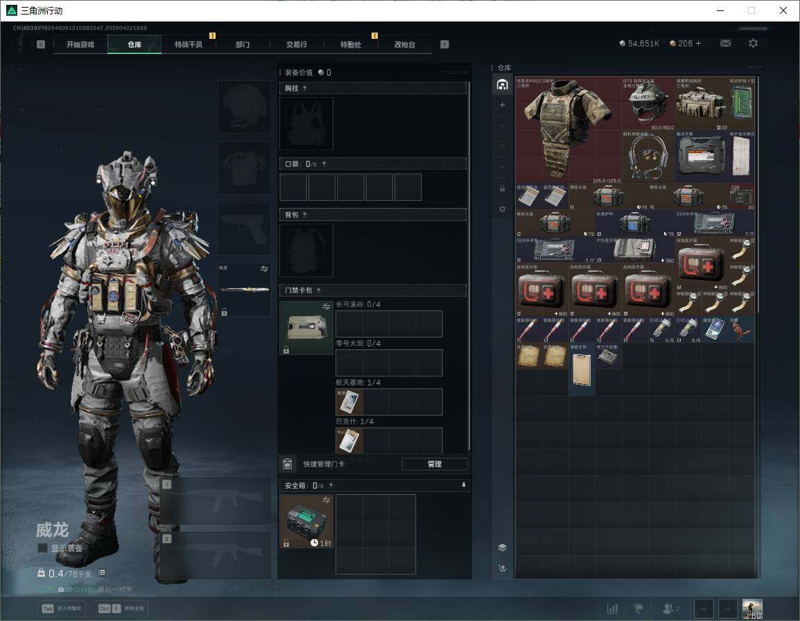This screenshot has height=621, width=800.
Task: Switch to the 特战干员 tab
Action: (189, 44)
